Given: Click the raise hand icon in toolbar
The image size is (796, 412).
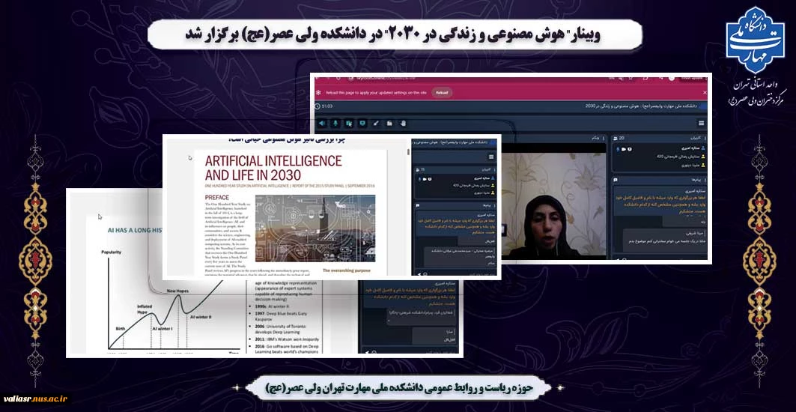Looking at the screenshot, I should point(403,123).
